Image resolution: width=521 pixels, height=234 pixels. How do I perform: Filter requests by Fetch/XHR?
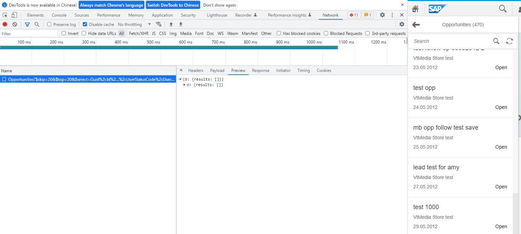(x=139, y=33)
